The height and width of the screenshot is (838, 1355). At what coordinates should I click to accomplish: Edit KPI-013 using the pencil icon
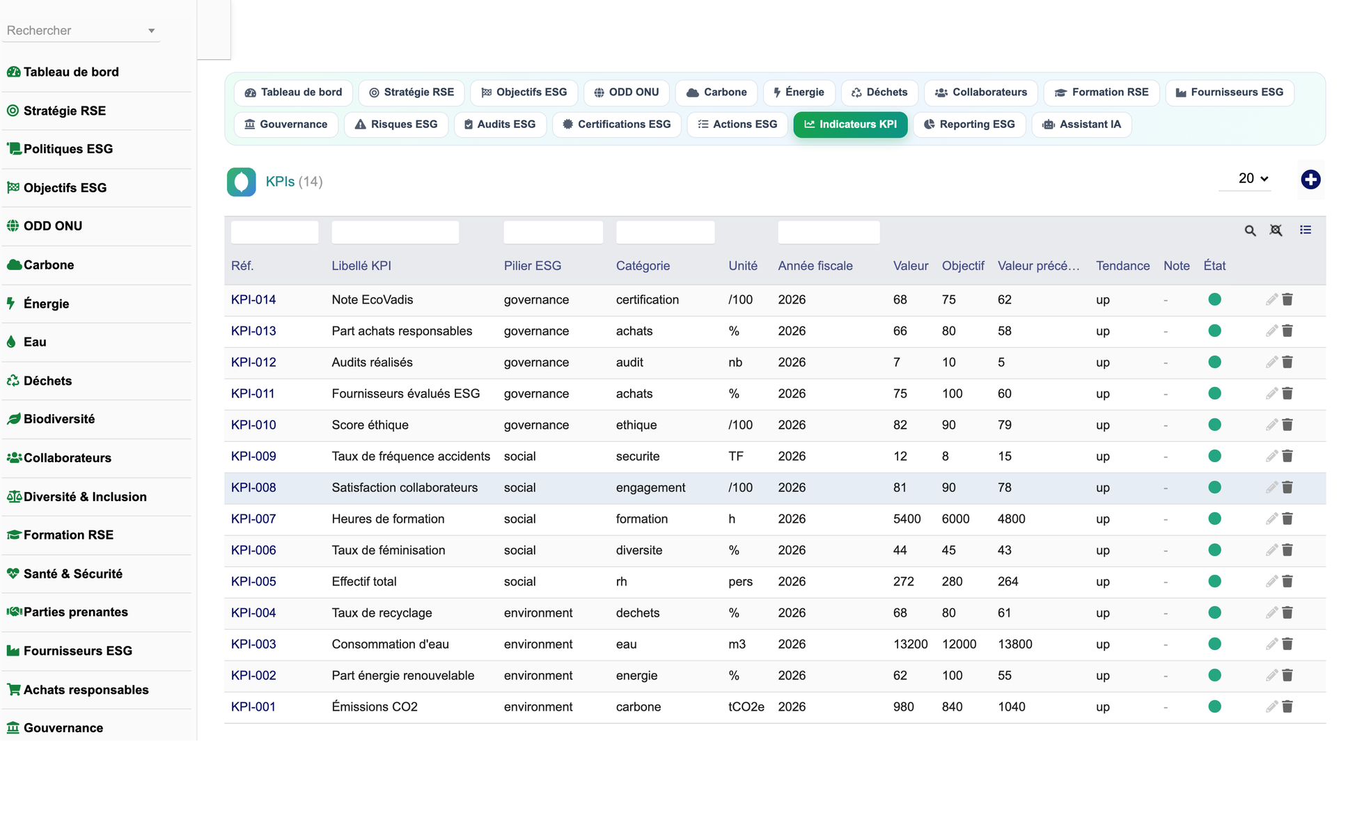point(1271,331)
